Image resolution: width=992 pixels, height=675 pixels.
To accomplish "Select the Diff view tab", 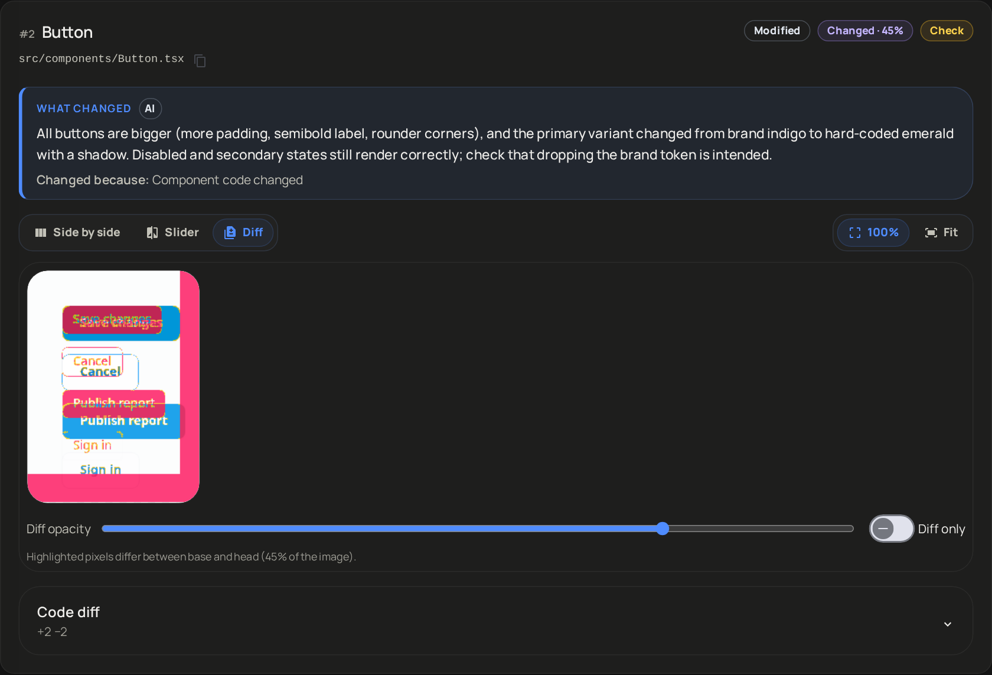I will coord(243,233).
